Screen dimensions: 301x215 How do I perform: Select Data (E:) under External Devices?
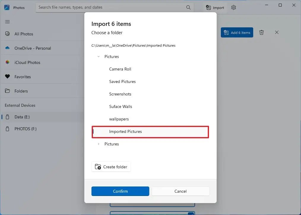(22, 117)
